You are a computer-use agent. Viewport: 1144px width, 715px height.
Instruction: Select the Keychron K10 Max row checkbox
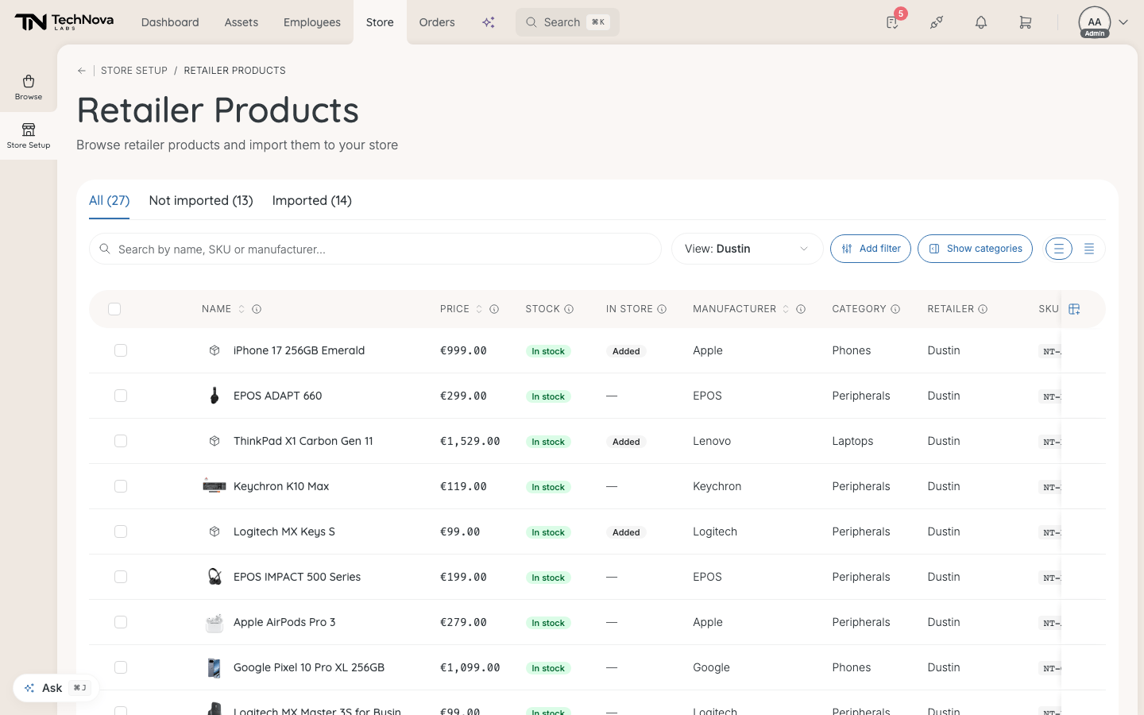(x=121, y=486)
